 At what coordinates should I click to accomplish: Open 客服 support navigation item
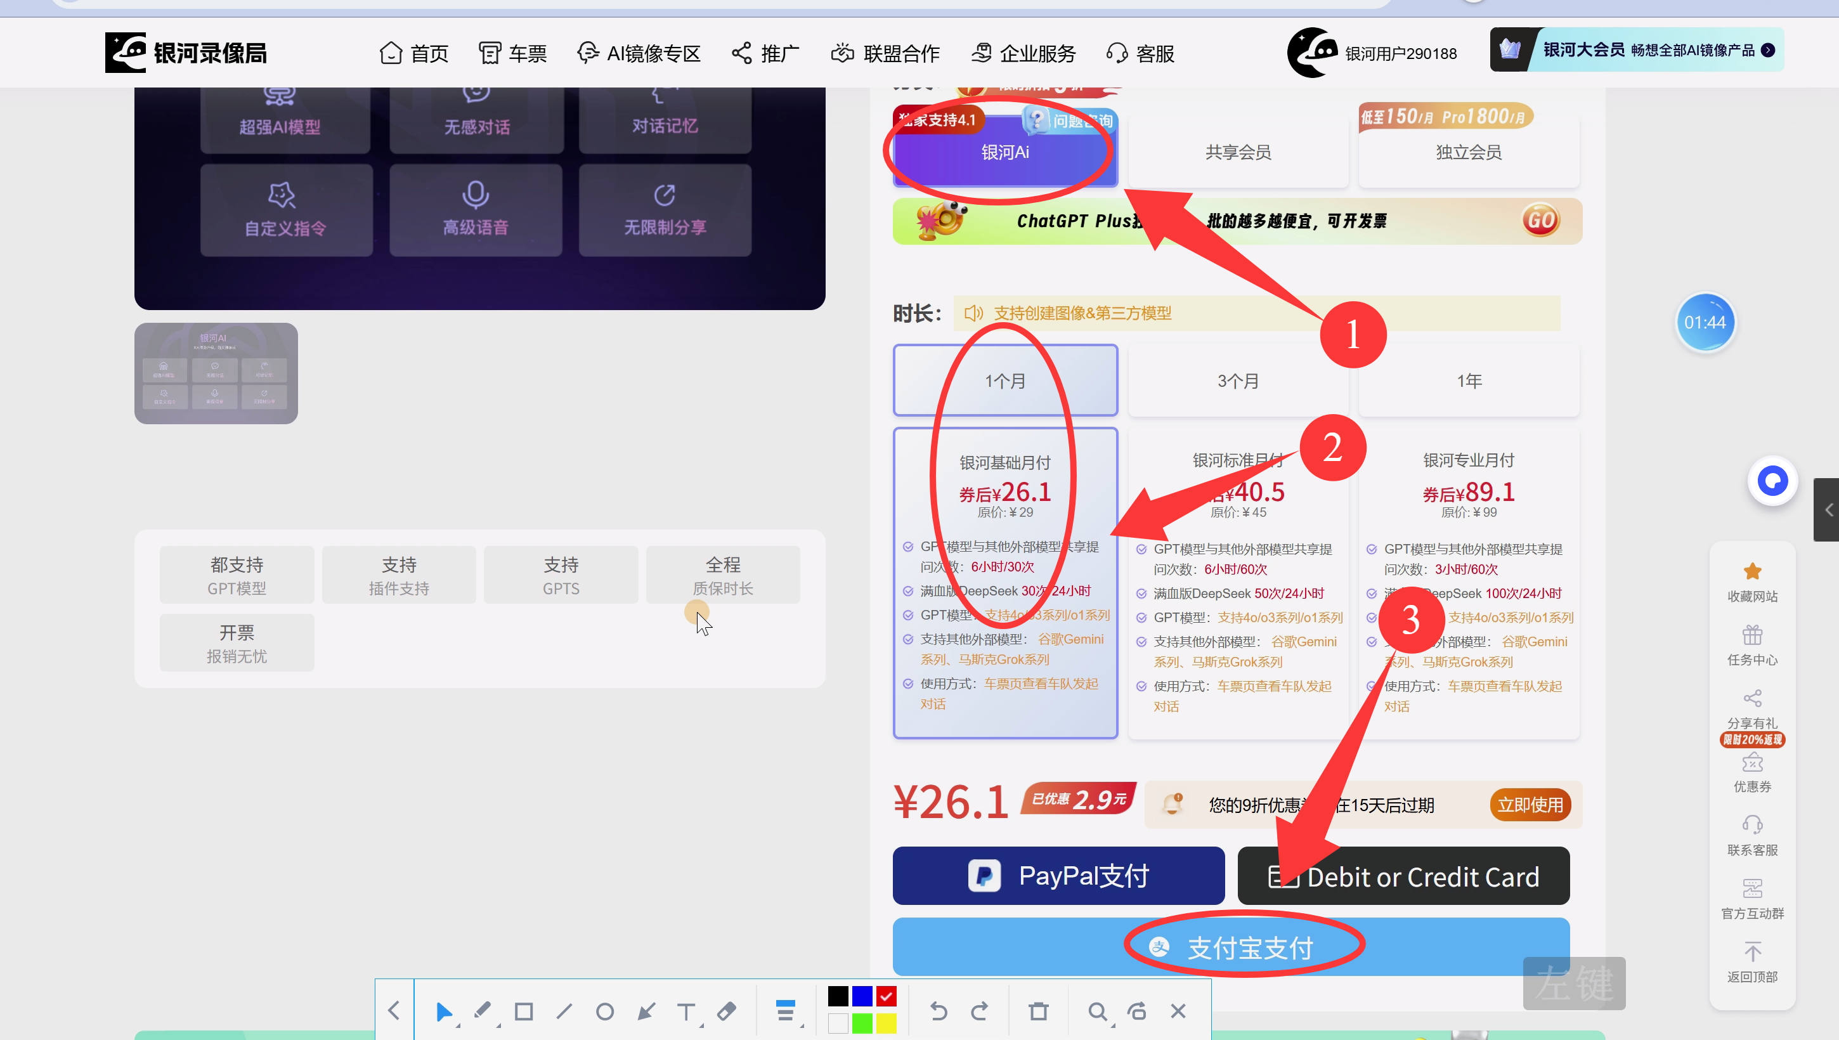click(x=1141, y=53)
